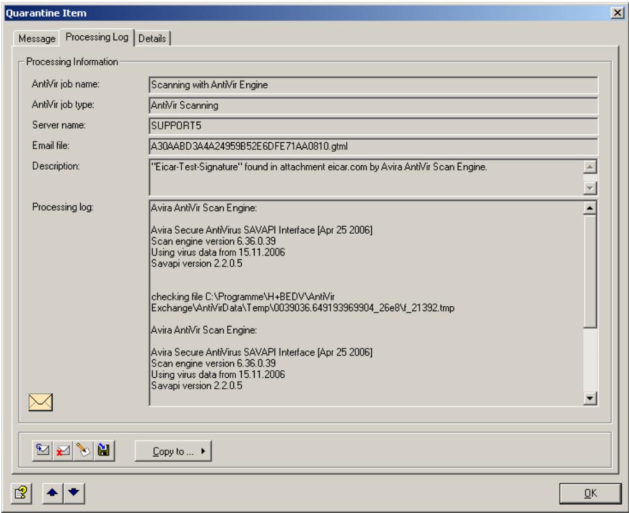Viewport: 629px width, 513px height.
Task: Click the yellow envelope icon
Action: coord(40,402)
